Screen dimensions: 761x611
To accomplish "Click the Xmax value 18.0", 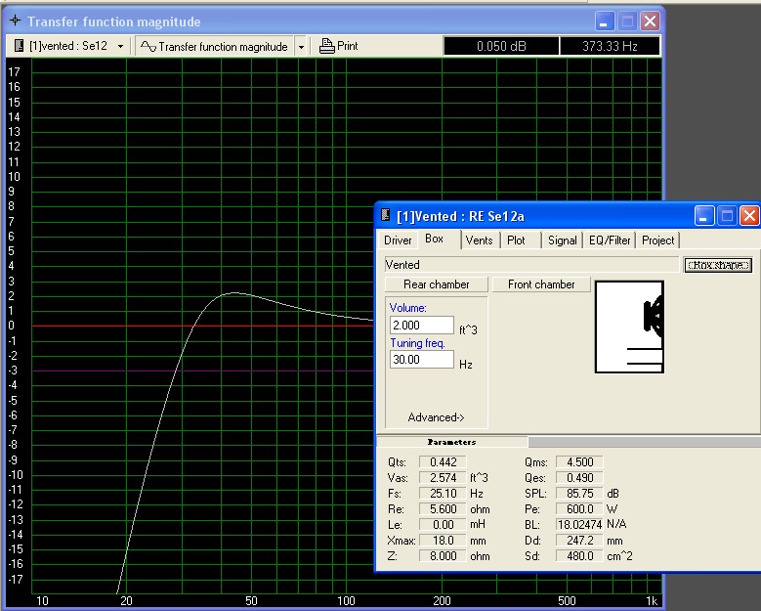I will coord(444,541).
